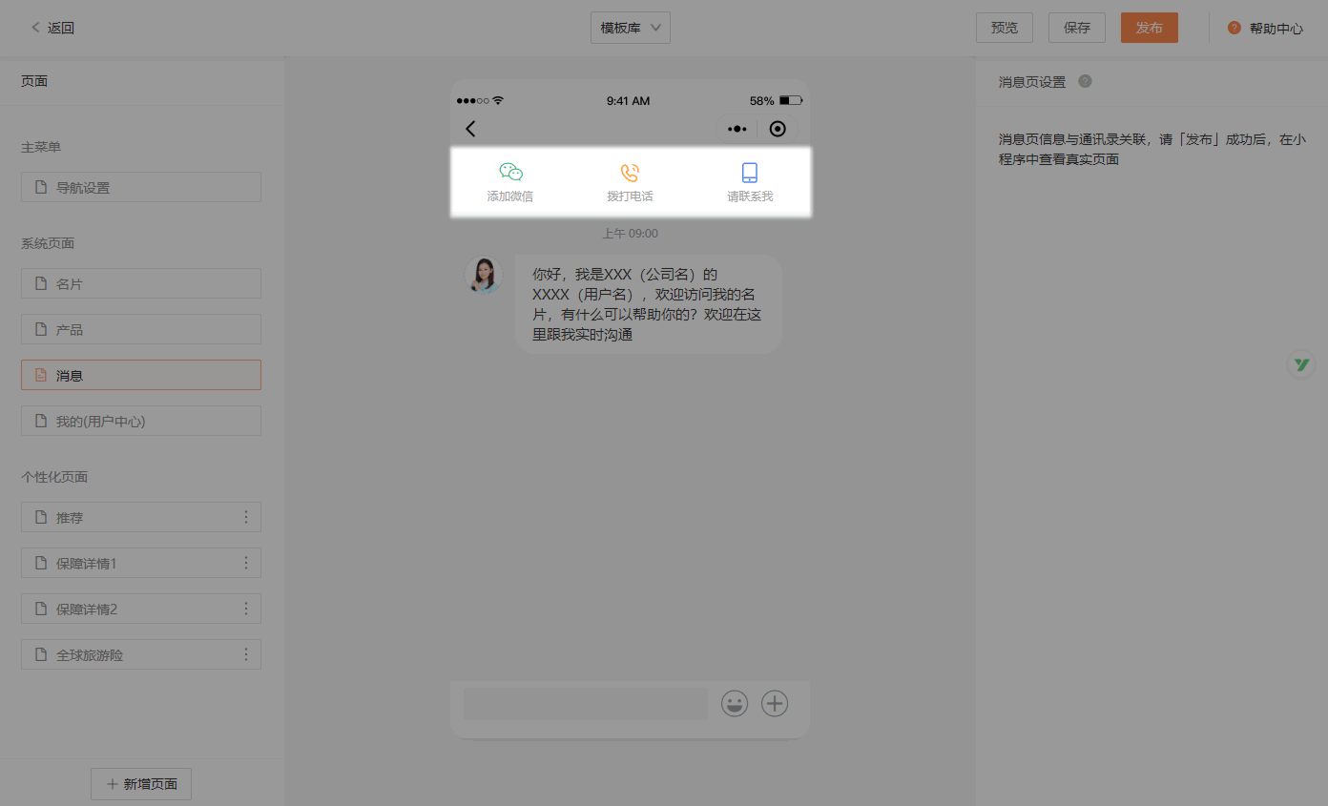Select 导航设置 in the main menu
Screen dimensions: 1328x806
pyautogui.click(x=141, y=187)
